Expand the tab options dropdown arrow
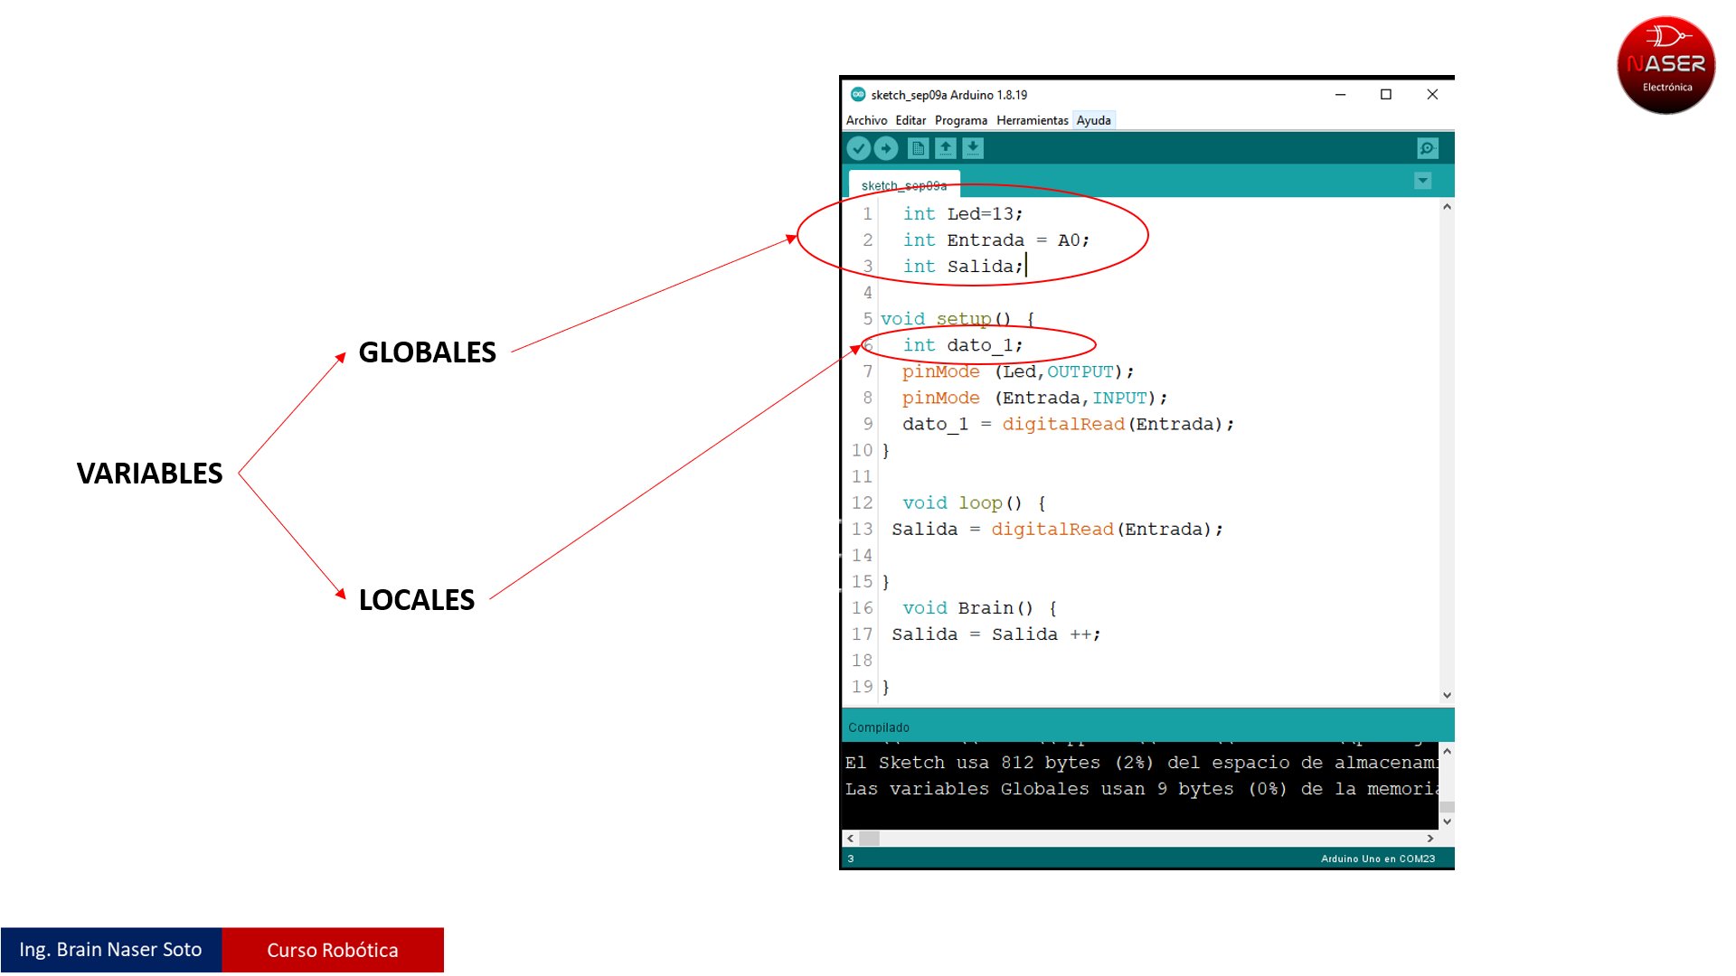Image resolution: width=1736 pixels, height=976 pixels. pyautogui.click(x=1422, y=181)
